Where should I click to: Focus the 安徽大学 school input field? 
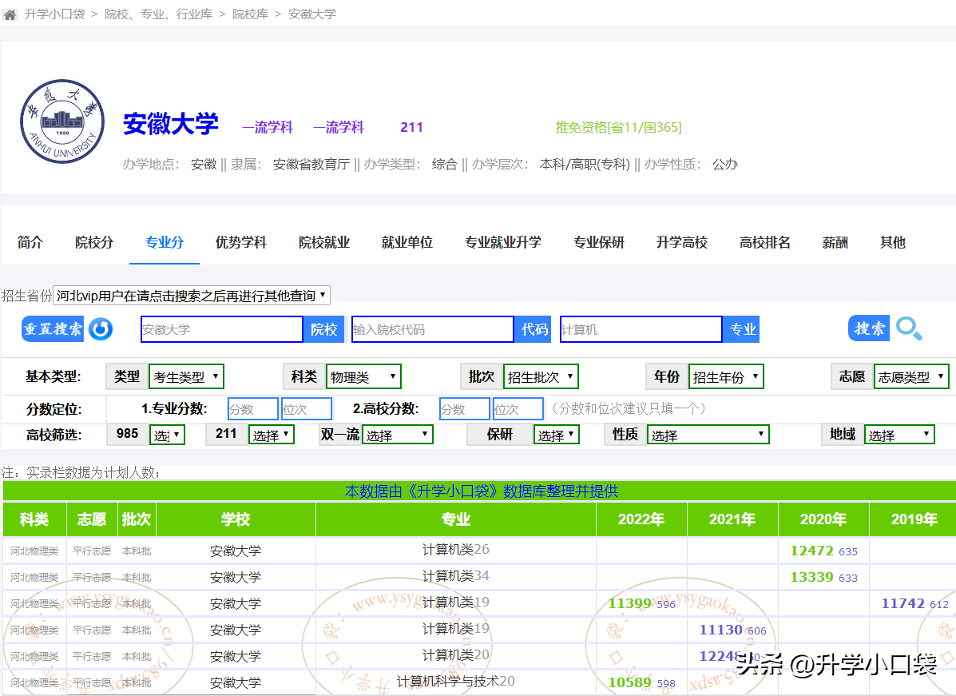click(222, 329)
